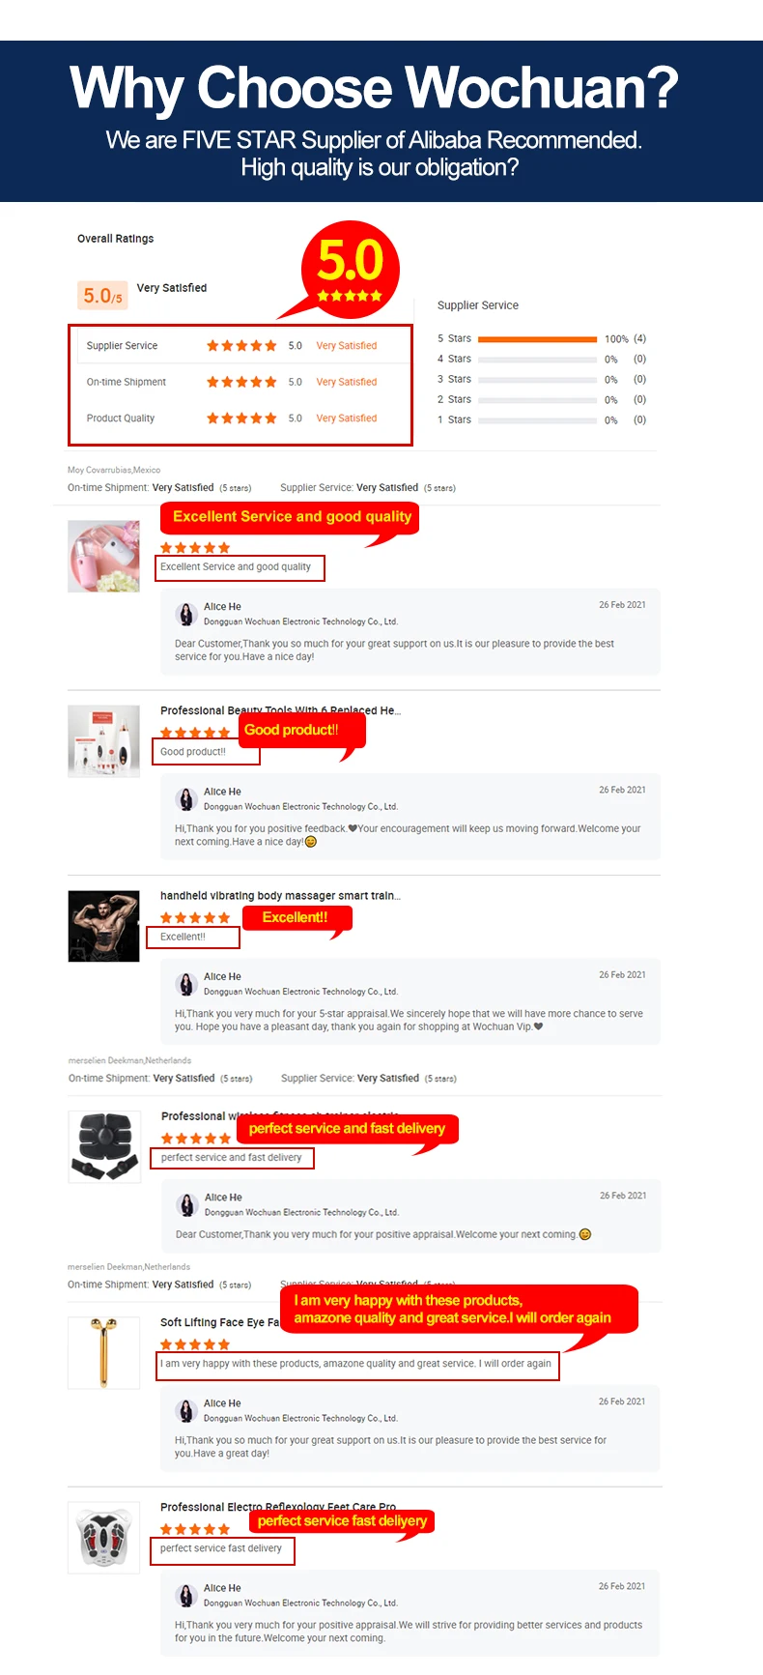Image resolution: width=763 pixels, height=1675 pixels.
Task: Click the 5 Stars rating bar
Action: (x=537, y=339)
